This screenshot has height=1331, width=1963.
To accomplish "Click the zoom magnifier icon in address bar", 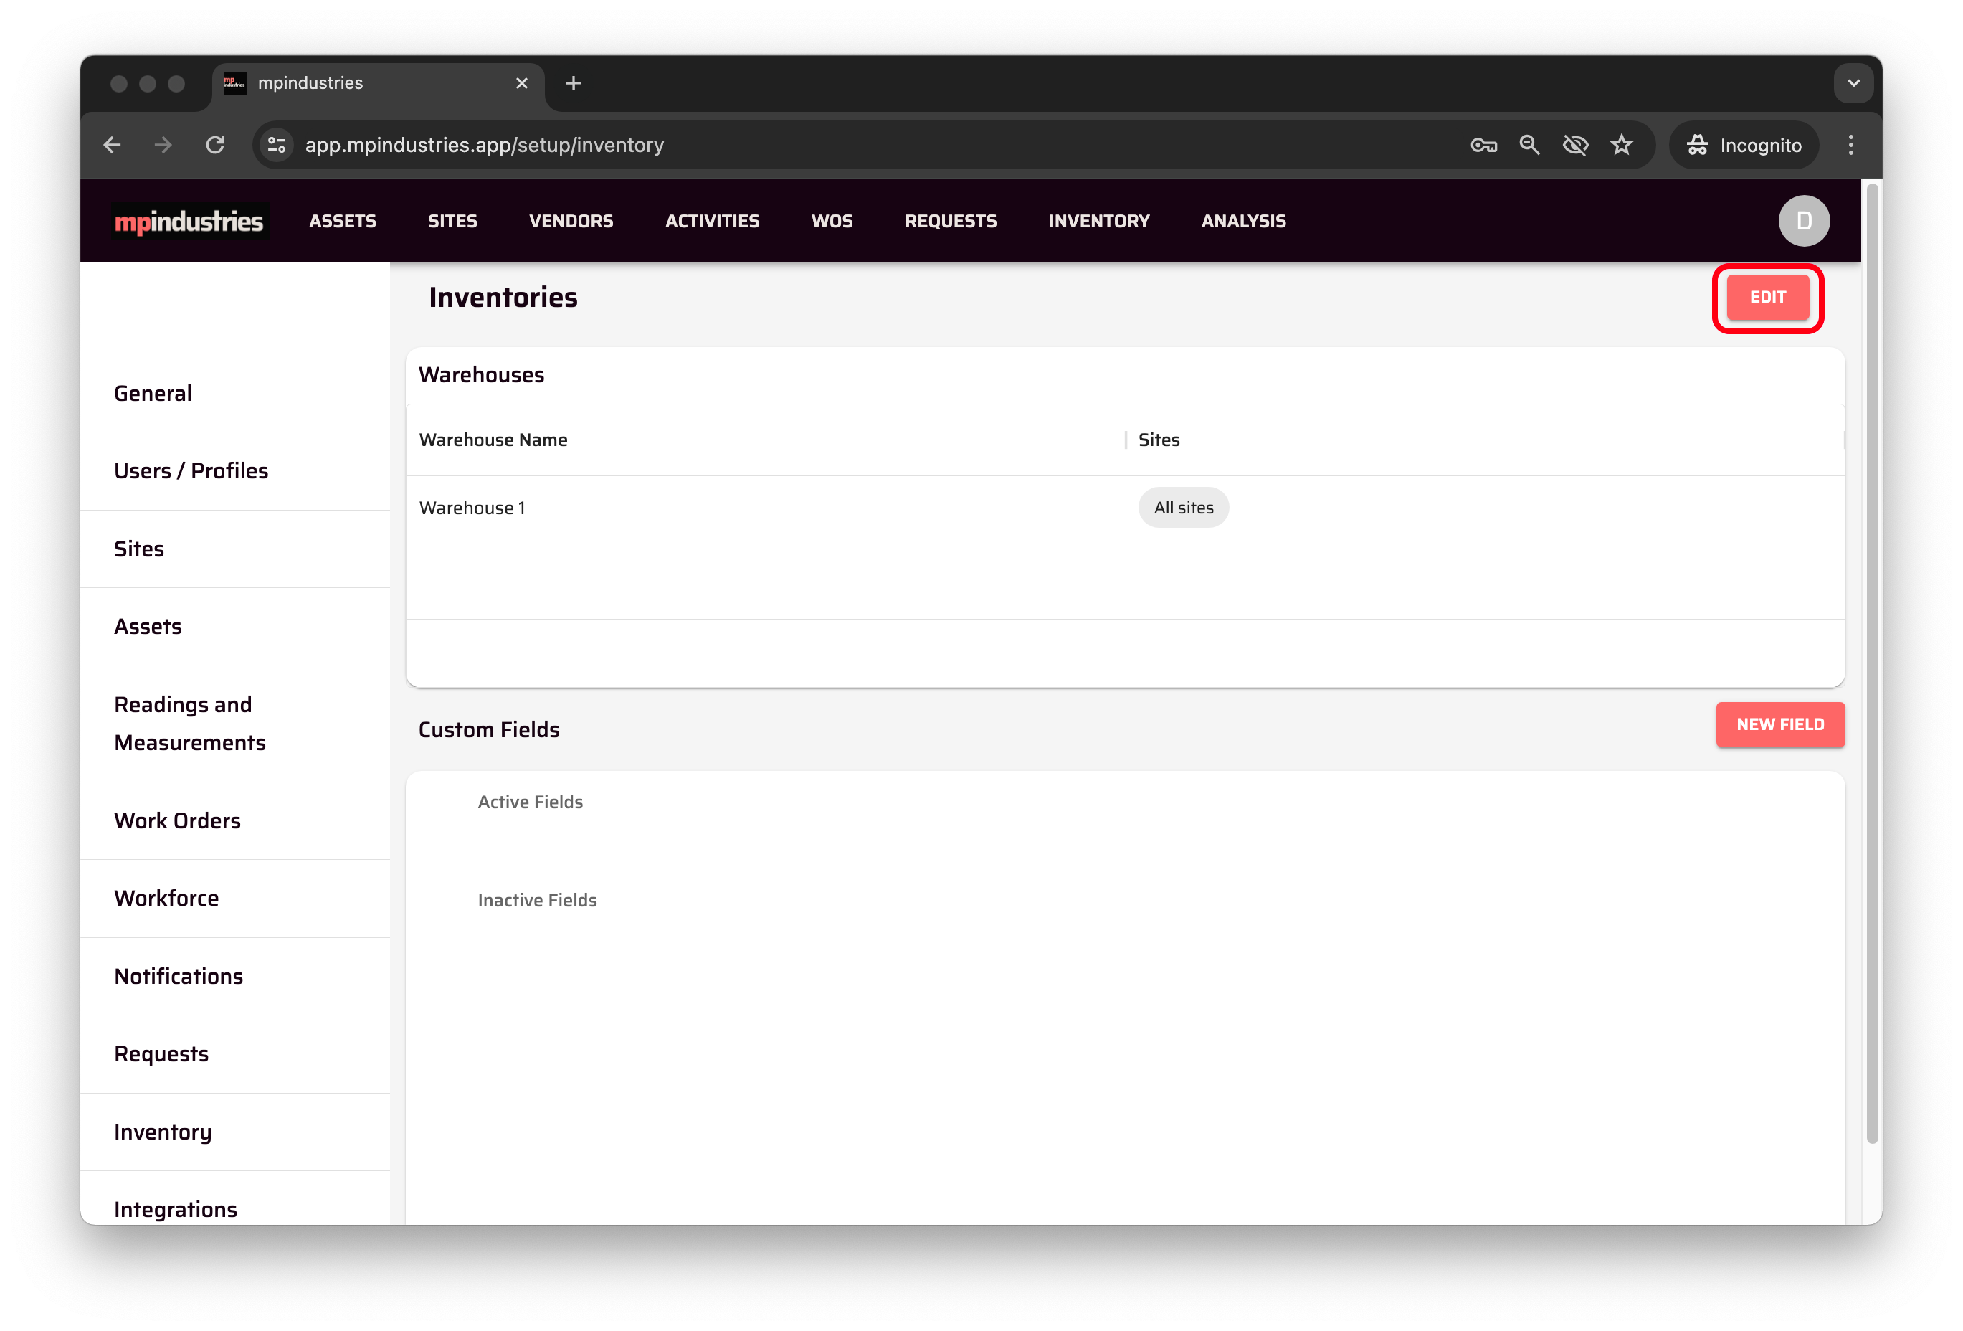I will tap(1529, 146).
